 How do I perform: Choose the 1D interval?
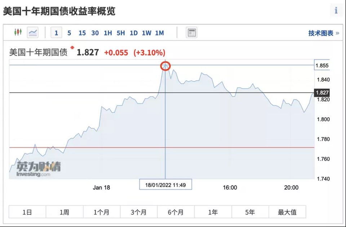coord(133,33)
